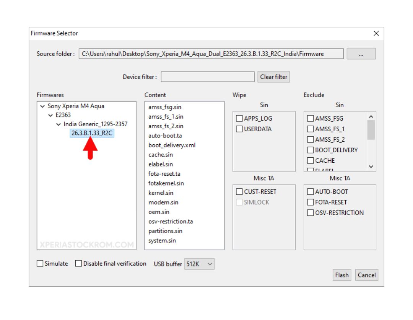The image size is (413, 320).
Task: Toggle the Simulate checkbox
Action: click(x=40, y=263)
